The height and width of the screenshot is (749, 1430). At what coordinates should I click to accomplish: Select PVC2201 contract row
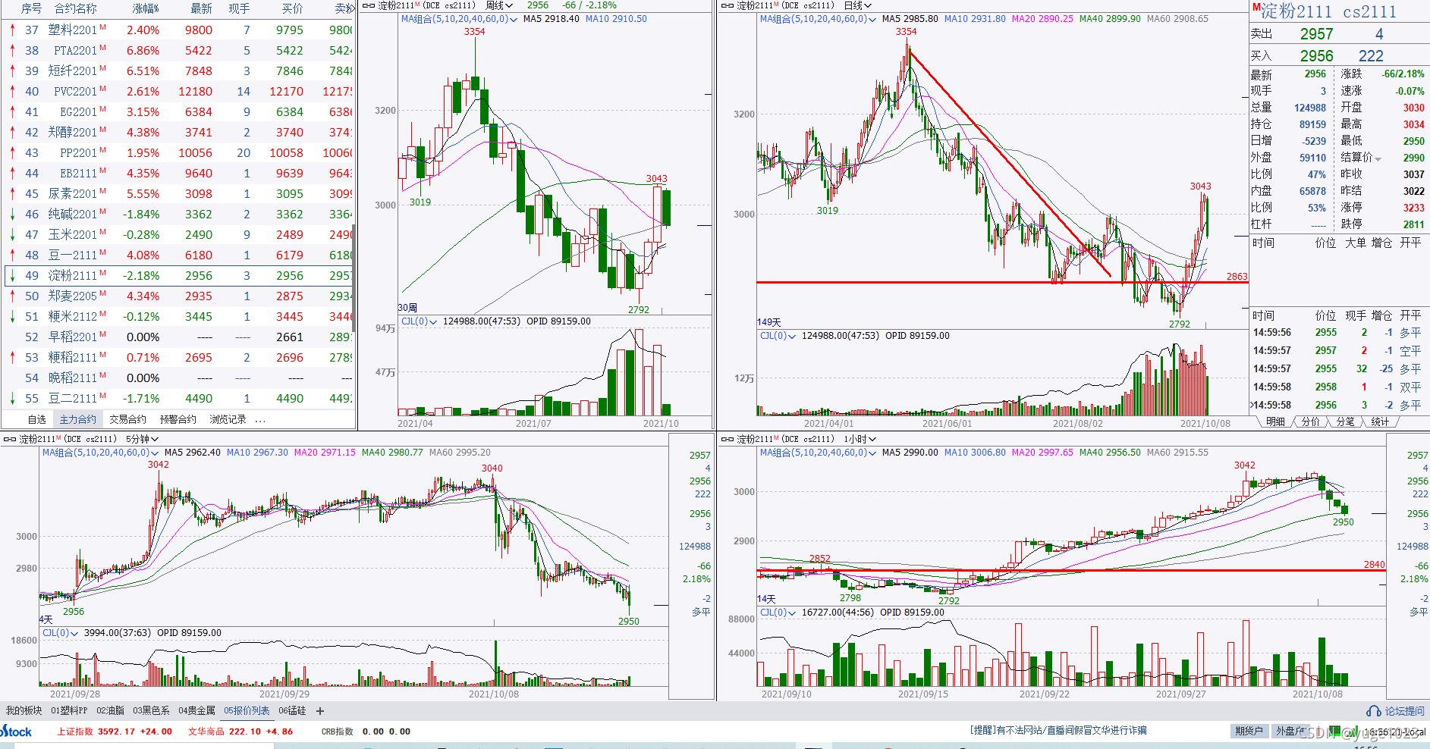(179, 92)
